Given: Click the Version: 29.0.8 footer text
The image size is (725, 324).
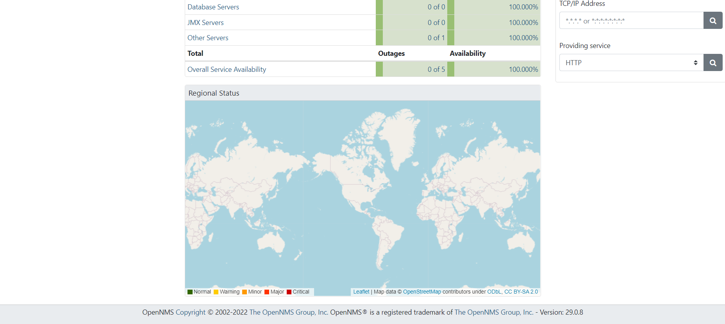Looking at the screenshot, I should click(x=561, y=312).
